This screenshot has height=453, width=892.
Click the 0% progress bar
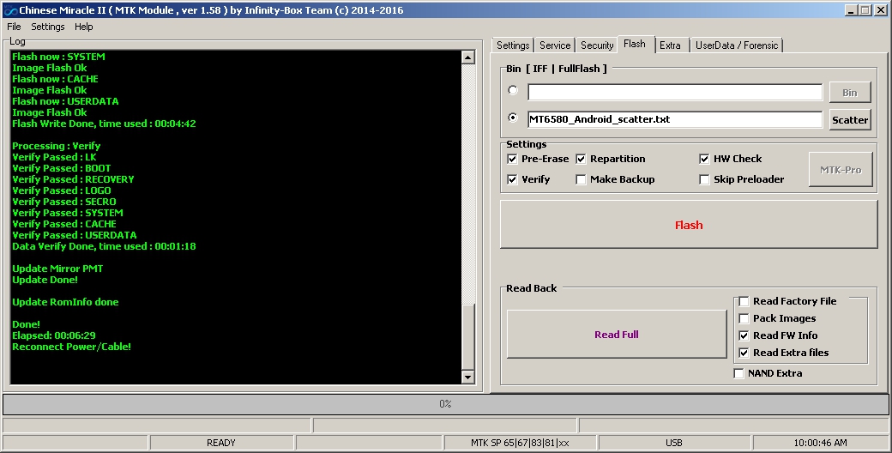click(x=445, y=404)
